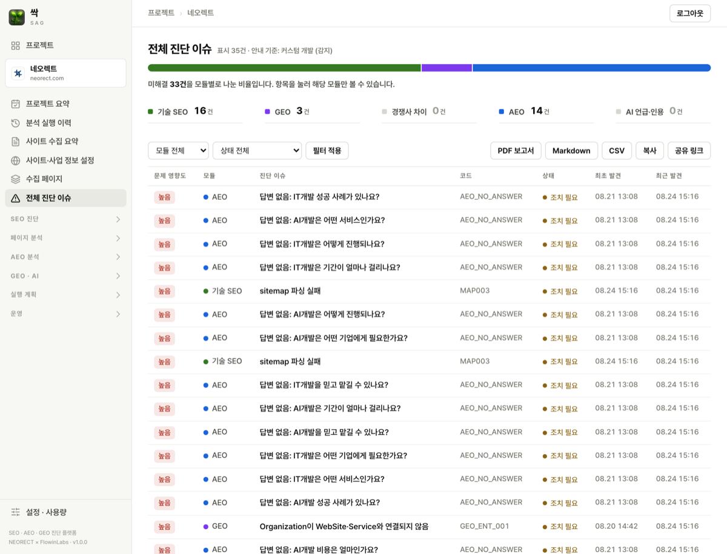Click the 전체 진단 이슈 warning triangle icon
This screenshot has height=554, width=727.
16,198
